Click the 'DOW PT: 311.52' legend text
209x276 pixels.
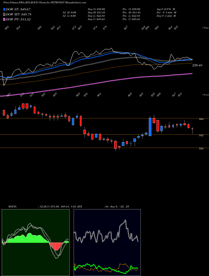18,19
